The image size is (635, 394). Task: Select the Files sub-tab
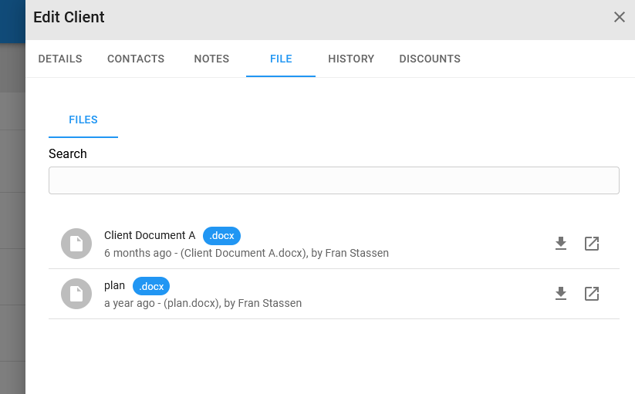(x=83, y=120)
